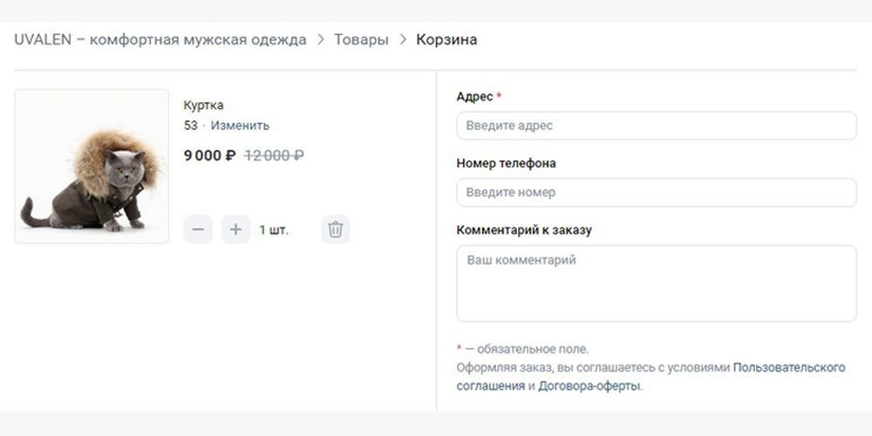Click the crossed-out 12 000 ₽ price
This screenshot has height=436, width=872.
(x=274, y=156)
